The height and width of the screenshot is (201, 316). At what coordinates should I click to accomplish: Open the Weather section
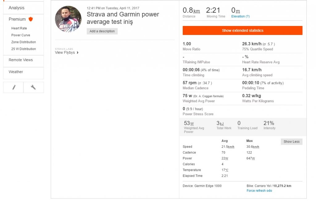(x=16, y=72)
